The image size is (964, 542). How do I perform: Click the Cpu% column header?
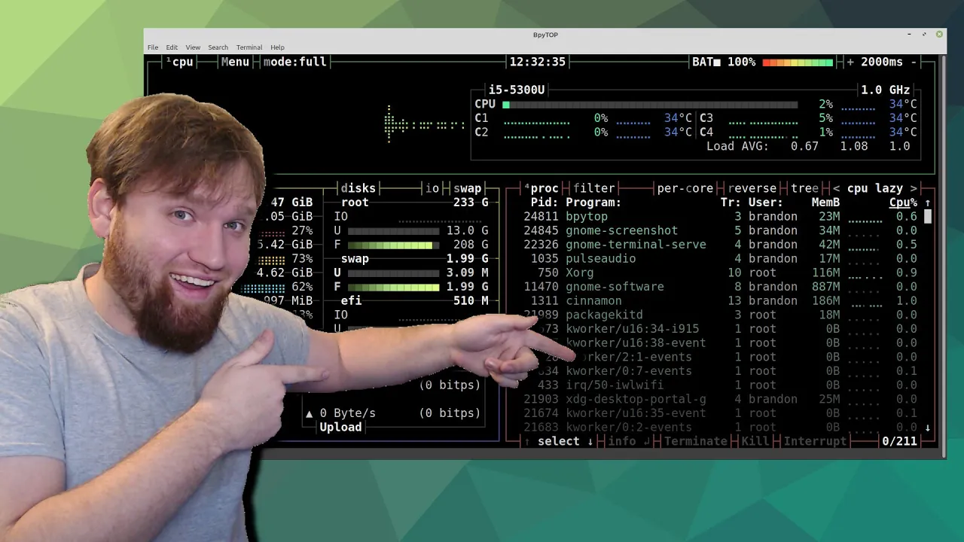[x=903, y=202]
